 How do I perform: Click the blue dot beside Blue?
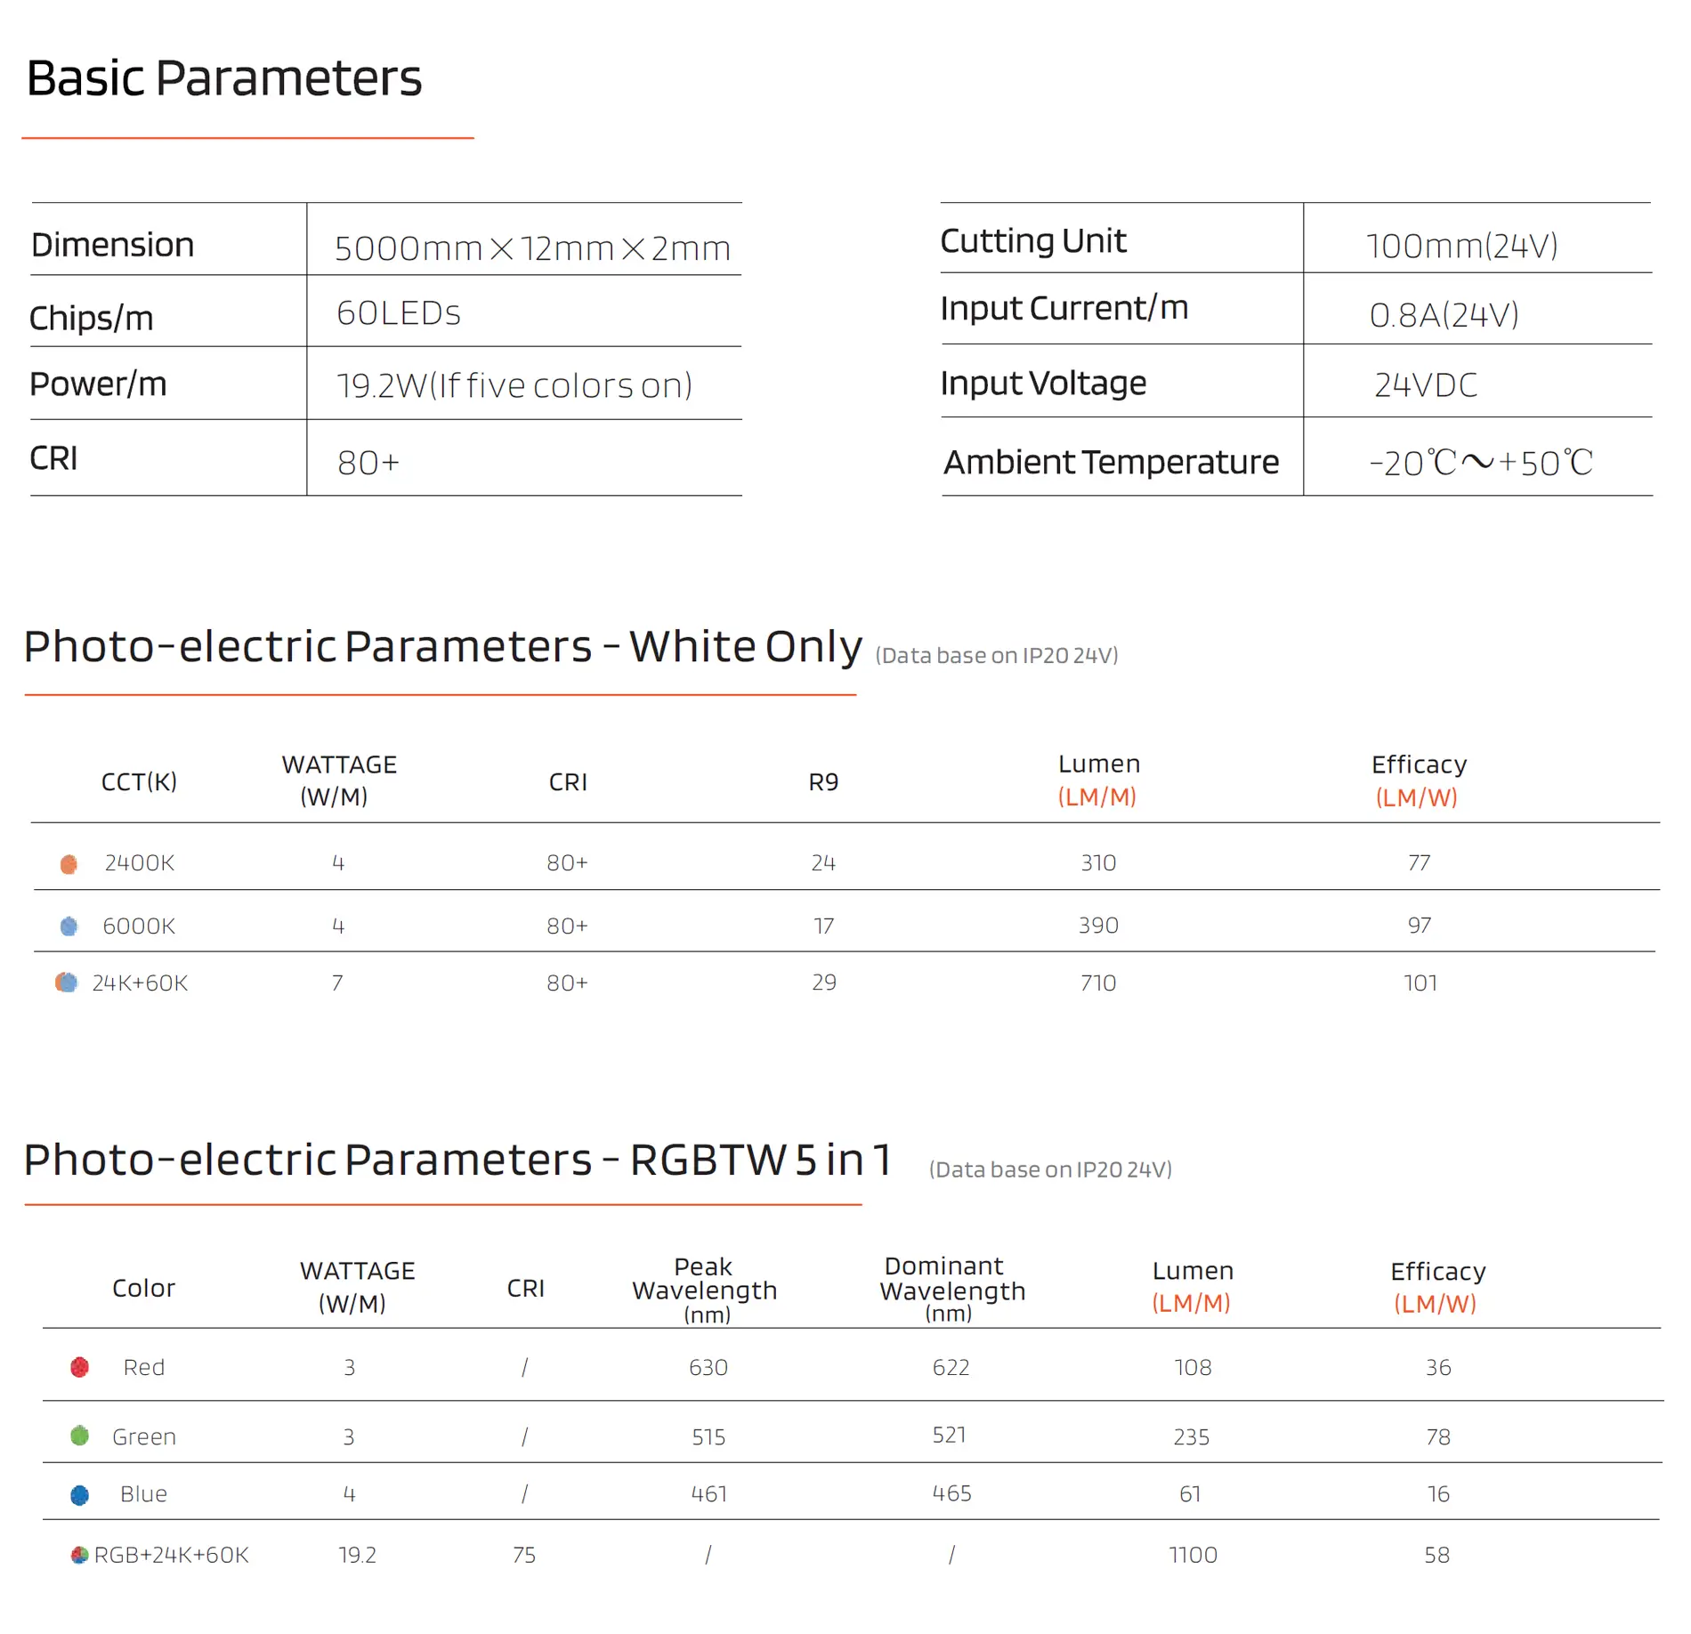[x=79, y=1494]
